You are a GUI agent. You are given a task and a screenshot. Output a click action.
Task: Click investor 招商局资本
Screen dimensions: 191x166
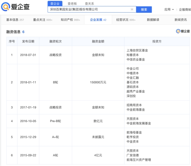click(x=134, y=105)
